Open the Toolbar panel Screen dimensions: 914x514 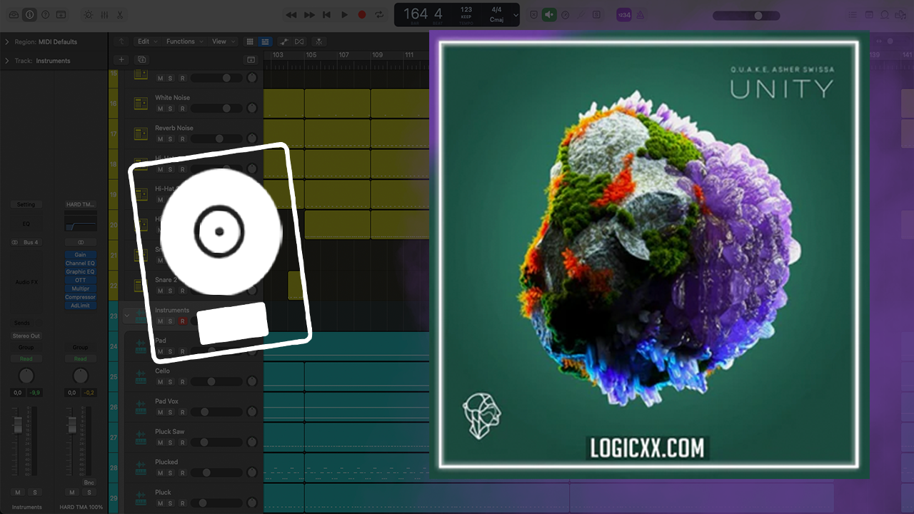(61, 14)
